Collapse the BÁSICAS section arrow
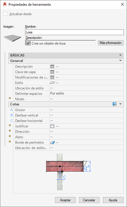This screenshot has width=127, height=207. tap(120, 55)
